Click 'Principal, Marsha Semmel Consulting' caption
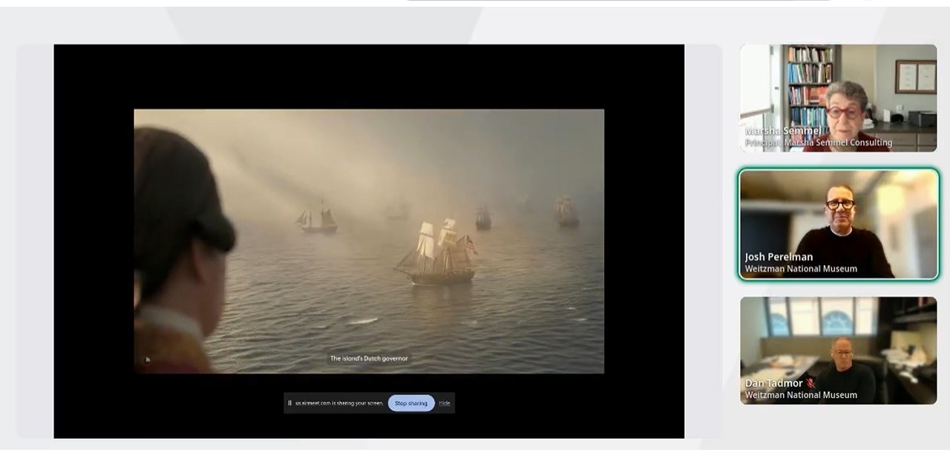The image size is (950, 455). point(819,143)
